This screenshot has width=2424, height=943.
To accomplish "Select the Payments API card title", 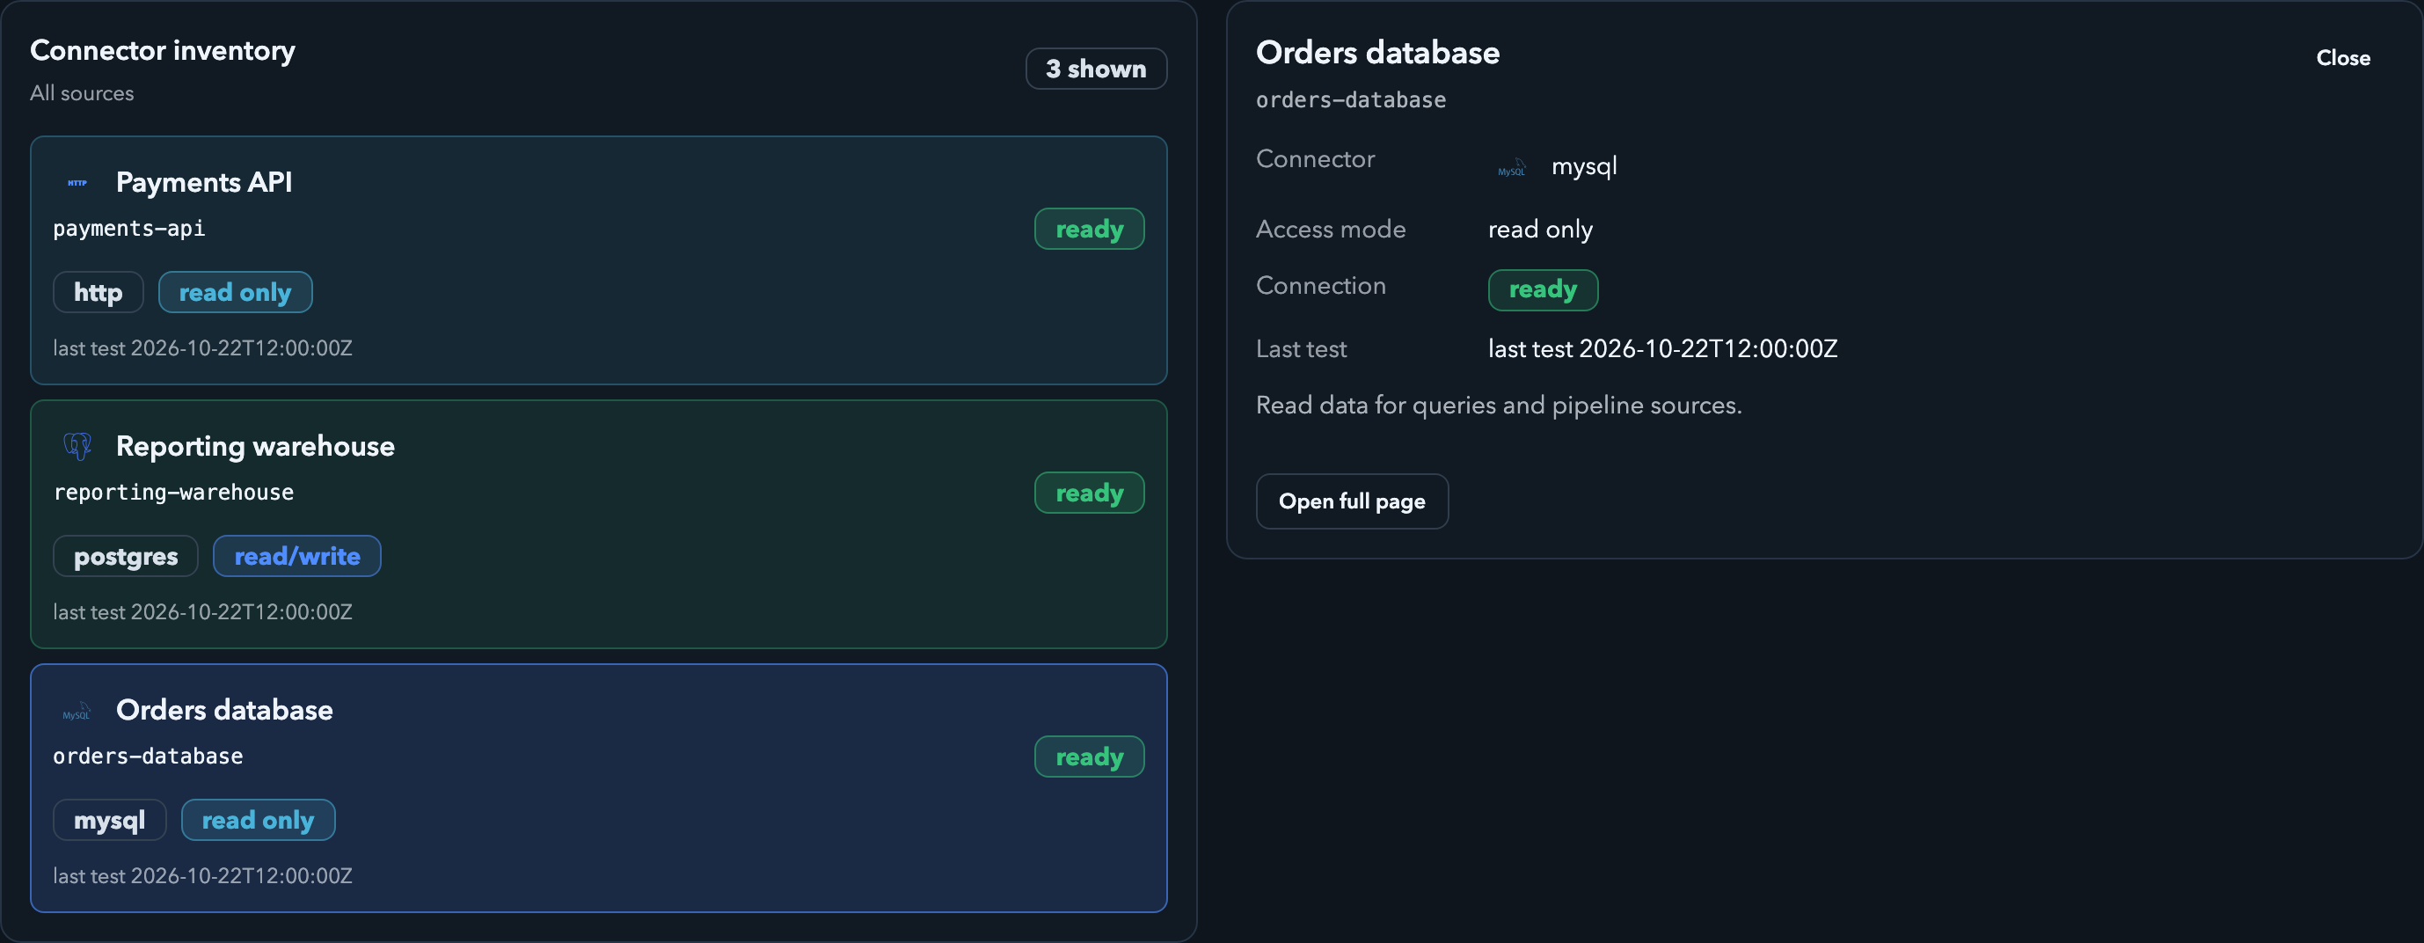I will (204, 181).
